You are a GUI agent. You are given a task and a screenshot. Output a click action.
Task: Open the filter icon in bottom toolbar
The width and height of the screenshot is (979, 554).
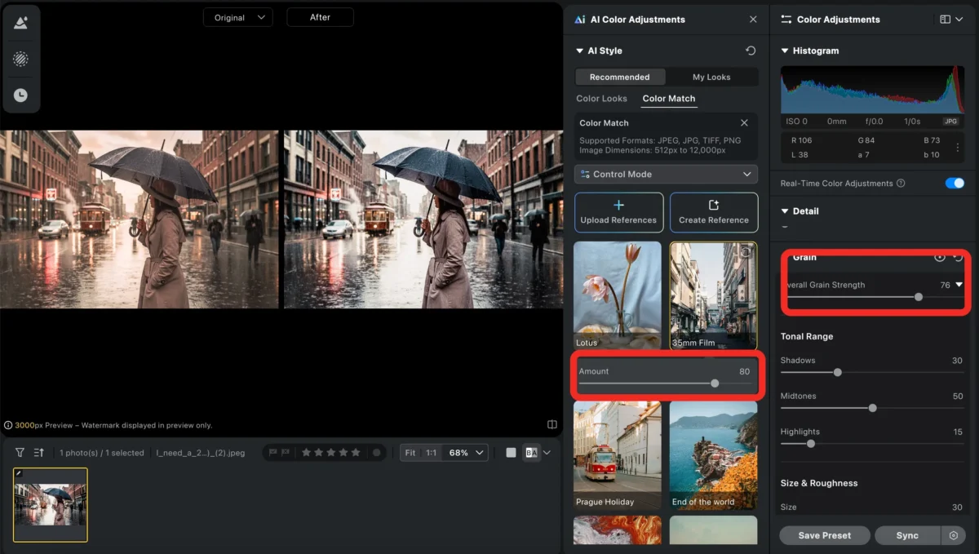pyautogui.click(x=18, y=452)
